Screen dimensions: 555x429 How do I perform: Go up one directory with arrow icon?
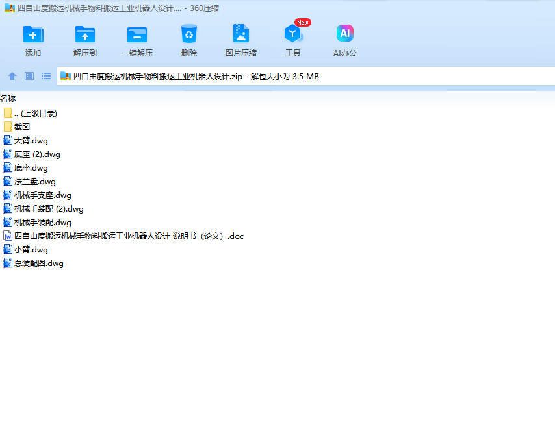pyautogui.click(x=12, y=76)
